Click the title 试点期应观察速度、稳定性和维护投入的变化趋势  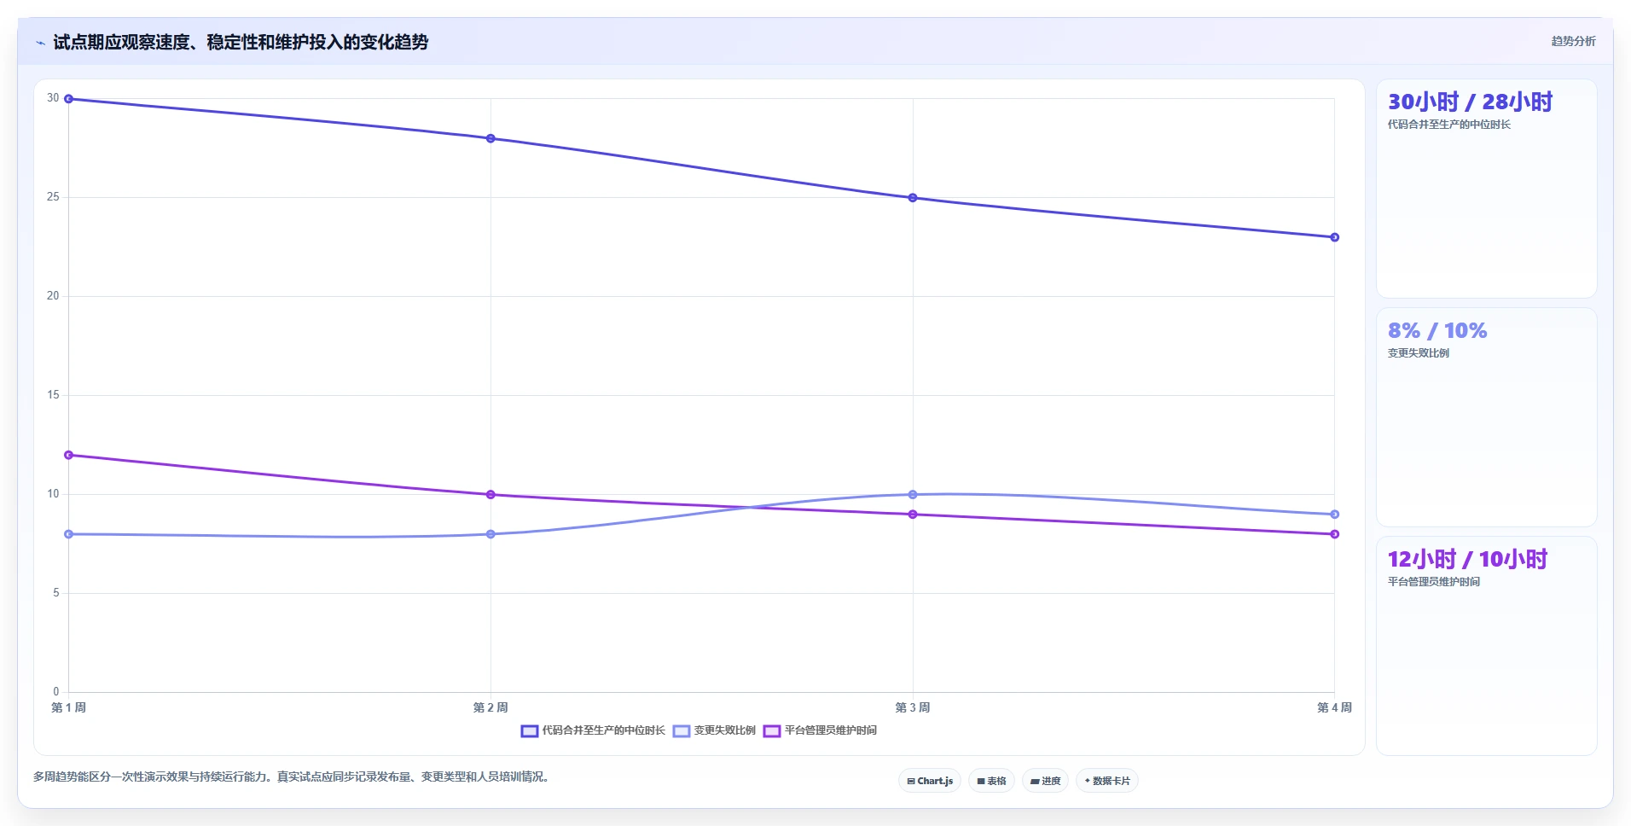click(x=241, y=43)
